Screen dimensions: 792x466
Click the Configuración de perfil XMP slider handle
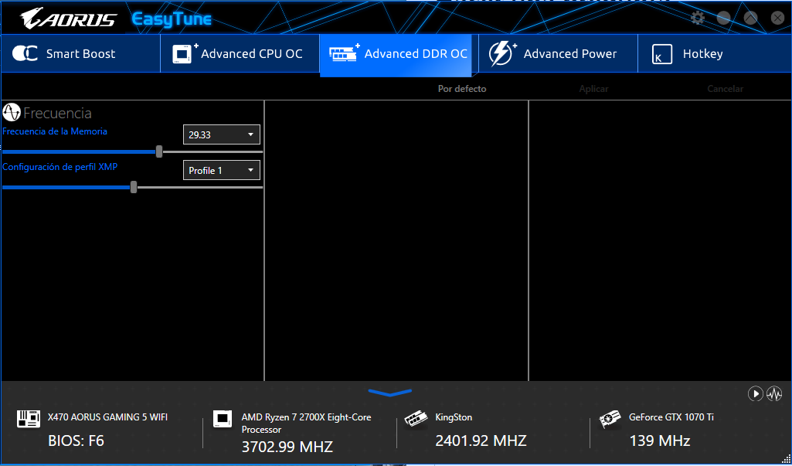[134, 188]
